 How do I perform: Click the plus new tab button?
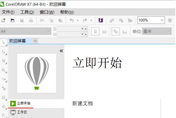point(35,41)
